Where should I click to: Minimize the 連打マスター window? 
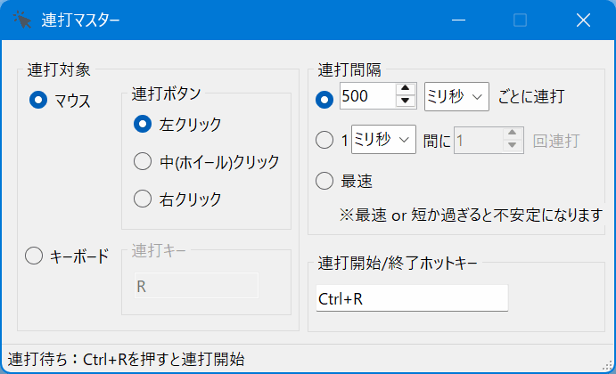(x=458, y=20)
